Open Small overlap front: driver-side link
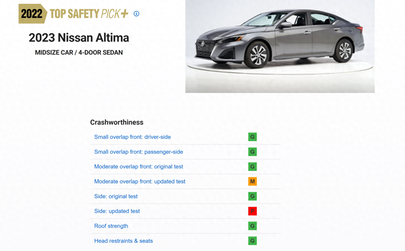The width and height of the screenshot is (405, 251). (132, 137)
